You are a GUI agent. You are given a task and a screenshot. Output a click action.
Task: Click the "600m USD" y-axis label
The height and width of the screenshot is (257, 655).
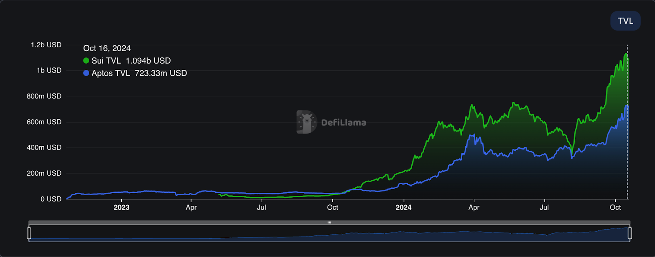point(44,122)
